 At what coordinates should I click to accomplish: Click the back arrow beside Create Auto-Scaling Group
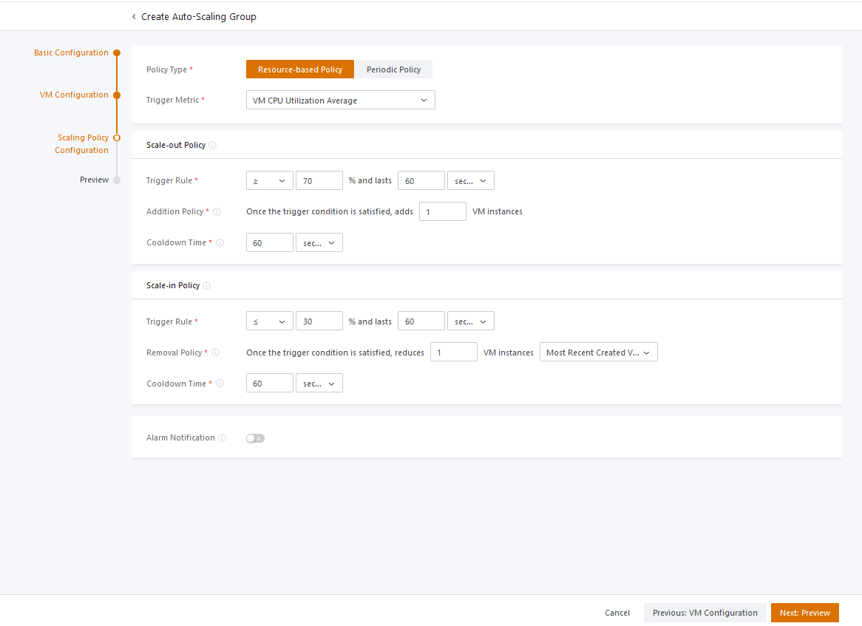pos(134,17)
